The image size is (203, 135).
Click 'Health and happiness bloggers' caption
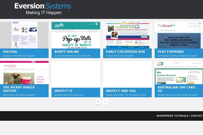point(19,95)
